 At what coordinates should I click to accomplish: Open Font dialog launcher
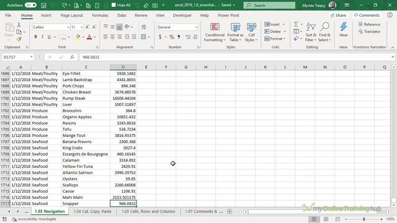click(x=97, y=47)
